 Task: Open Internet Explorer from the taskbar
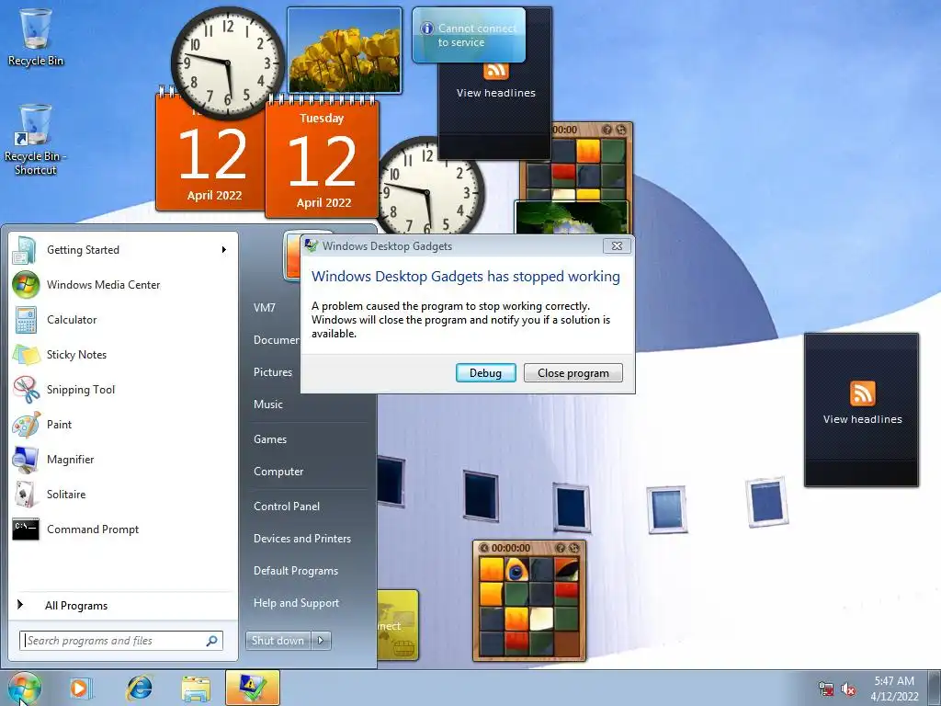pyautogui.click(x=140, y=688)
